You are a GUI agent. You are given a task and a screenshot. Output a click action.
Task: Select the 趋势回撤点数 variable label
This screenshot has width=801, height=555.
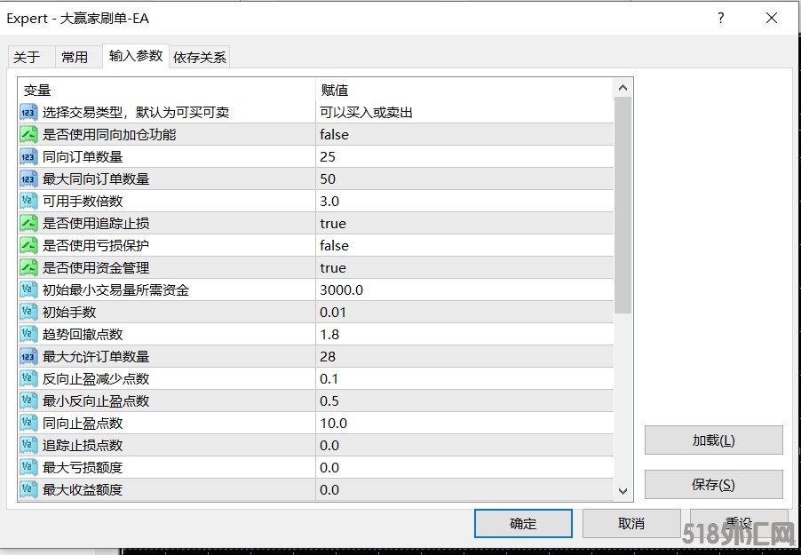click(x=83, y=334)
